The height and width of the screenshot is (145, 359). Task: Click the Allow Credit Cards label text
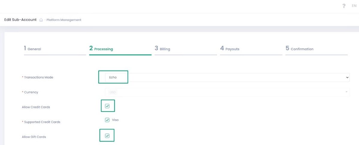[36, 107]
